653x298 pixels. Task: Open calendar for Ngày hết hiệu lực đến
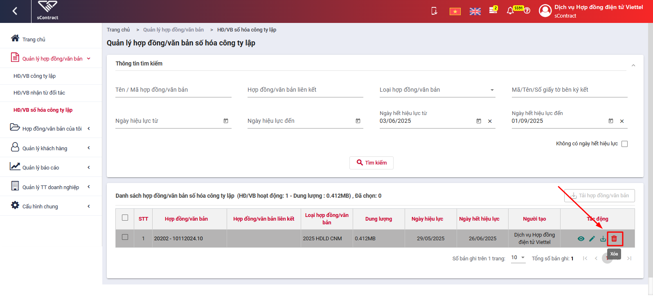tap(611, 121)
